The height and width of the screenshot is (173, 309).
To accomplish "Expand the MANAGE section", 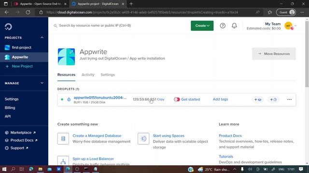I will (42, 83).
